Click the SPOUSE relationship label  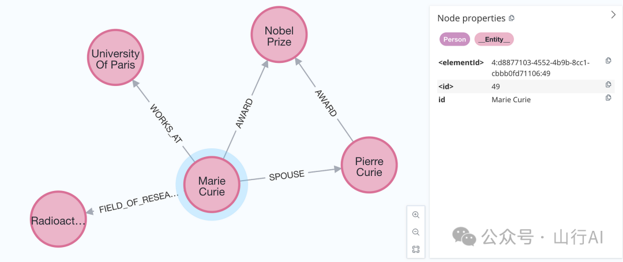pyautogui.click(x=287, y=175)
